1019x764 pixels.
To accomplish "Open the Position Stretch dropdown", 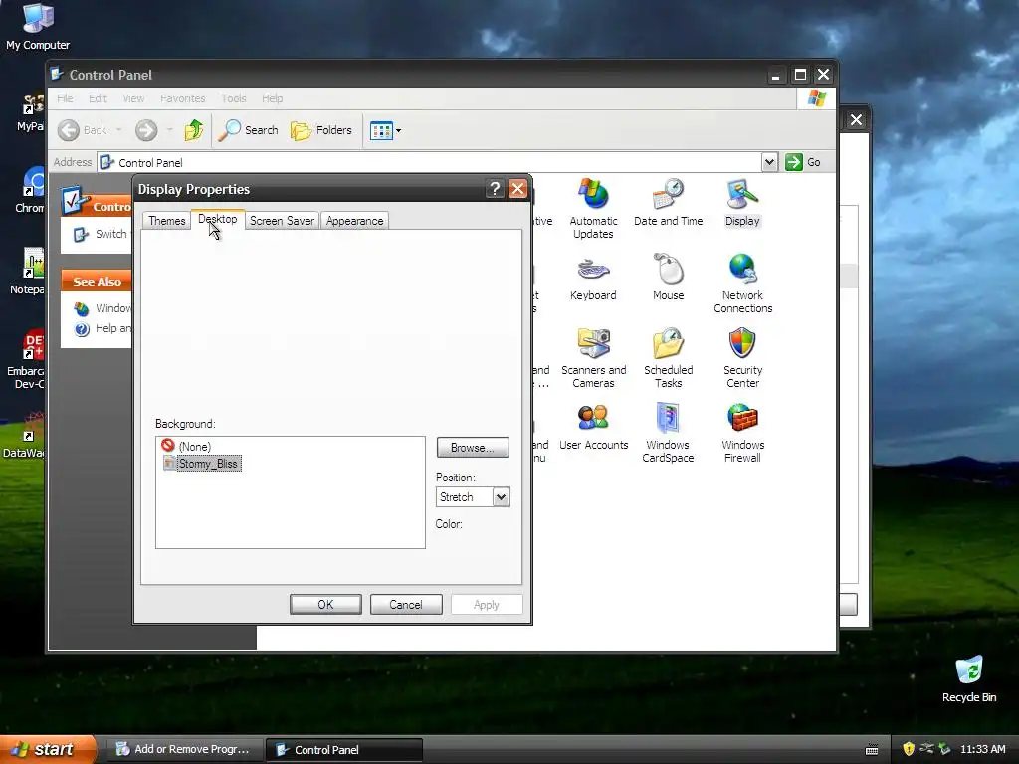I will pos(501,497).
